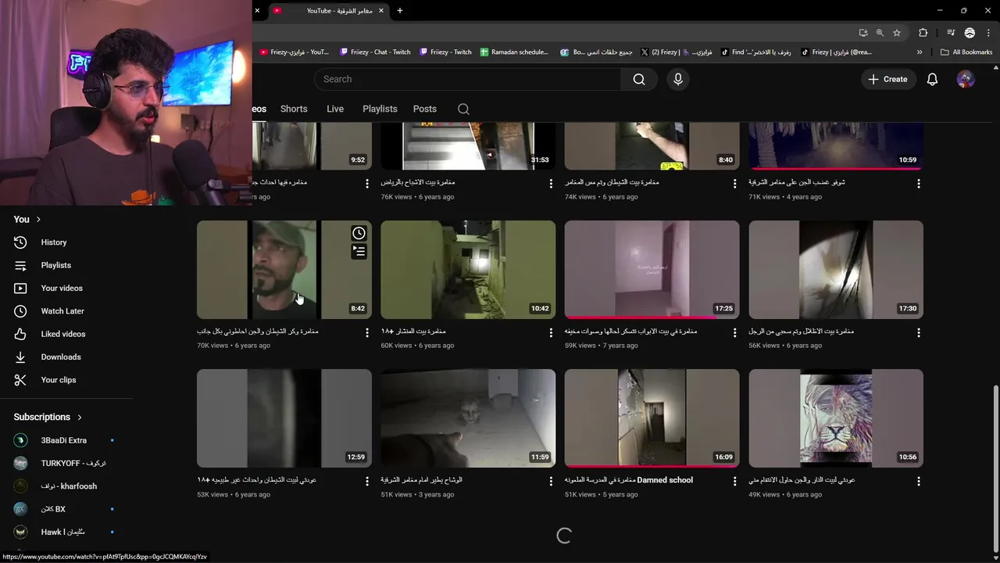Viewport: 1000px width, 563px height.
Task: Switch to the Live channel tab
Action: (x=335, y=109)
